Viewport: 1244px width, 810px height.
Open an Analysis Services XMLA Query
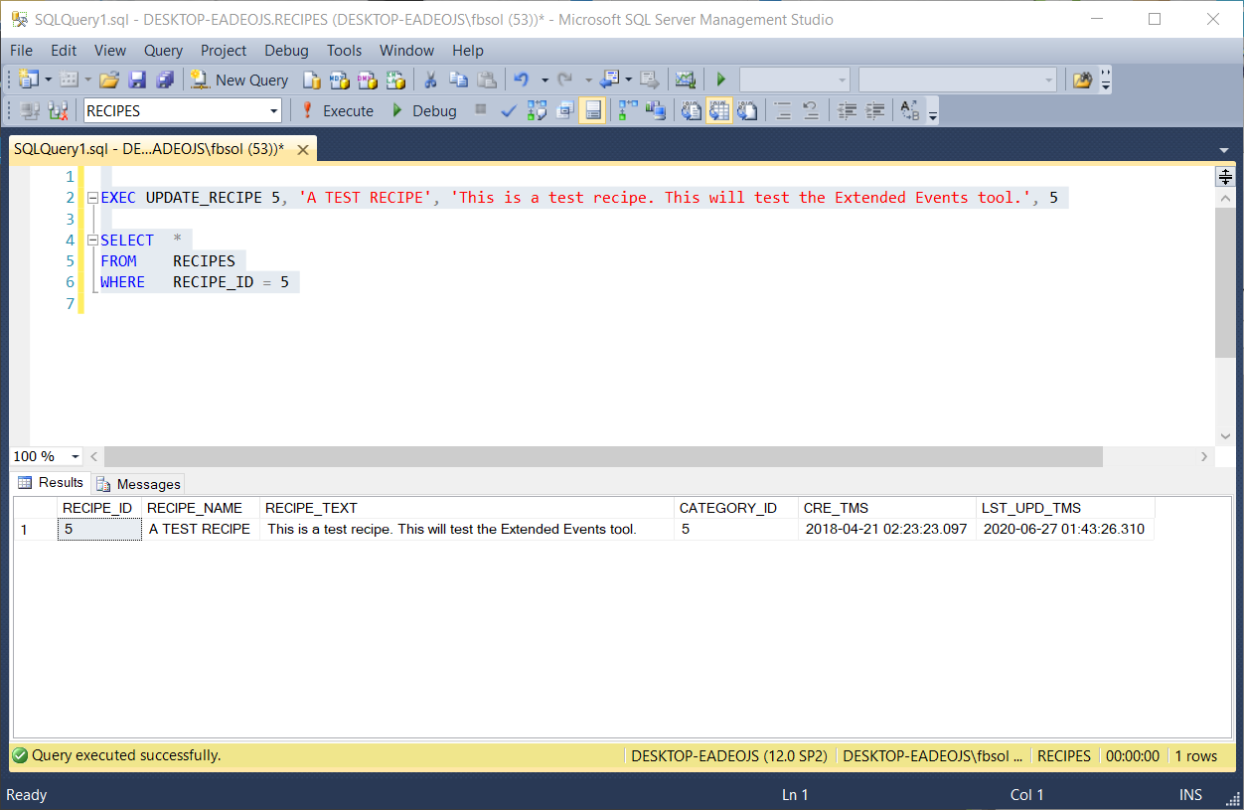395,80
